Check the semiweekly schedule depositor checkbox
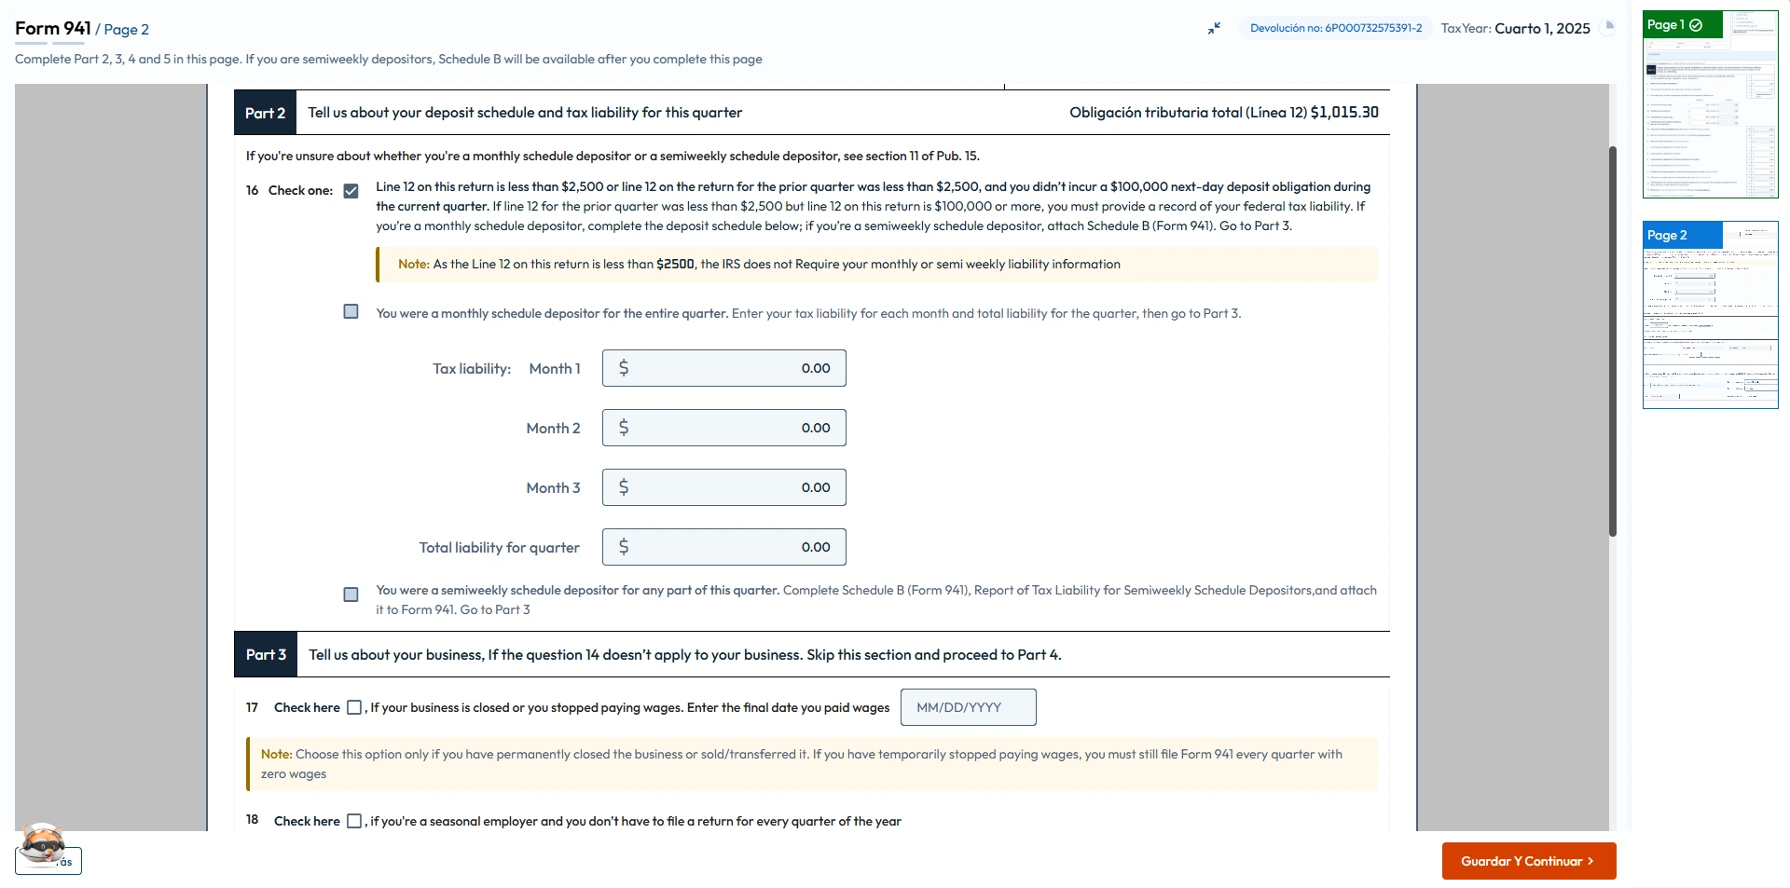The image size is (1790, 888). [x=351, y=594]
